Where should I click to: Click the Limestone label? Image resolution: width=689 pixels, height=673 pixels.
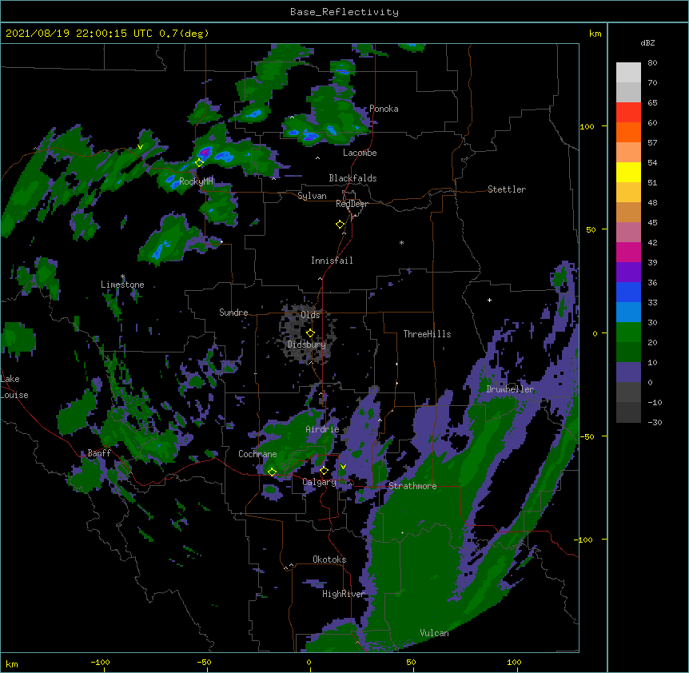(x=122, y=285)
